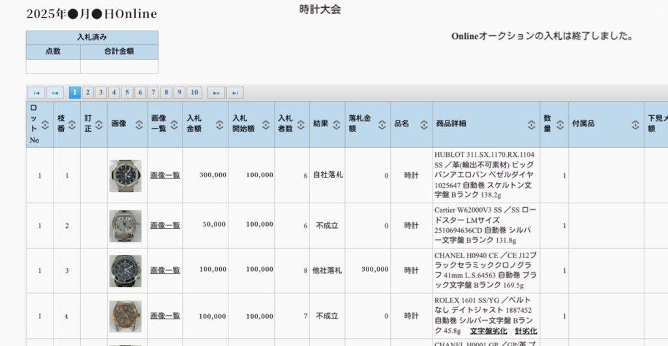The height and width of the screenshot is (346, 668).
Task: Go to the first page using pagination icon
Action: pos(35,93)
